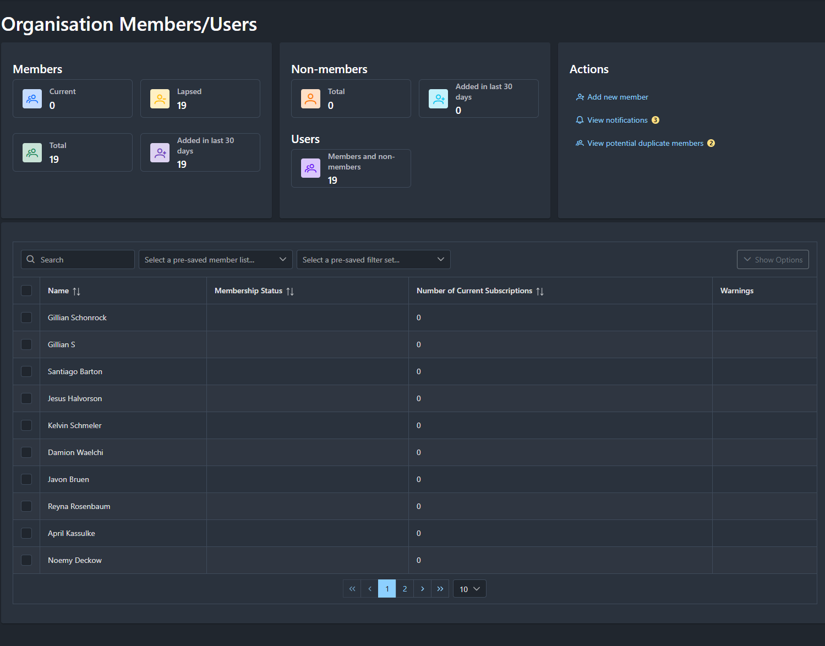
Task: Tick the checkbox for Gillian Schonrock
Action: coord(26,317)
